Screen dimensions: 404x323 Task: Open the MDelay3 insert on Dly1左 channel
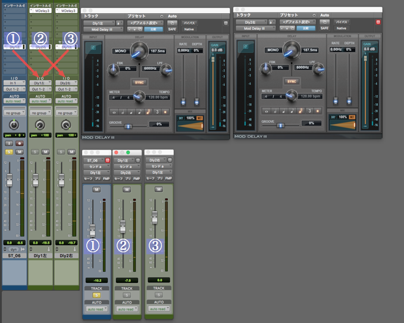tap(40, 11)
